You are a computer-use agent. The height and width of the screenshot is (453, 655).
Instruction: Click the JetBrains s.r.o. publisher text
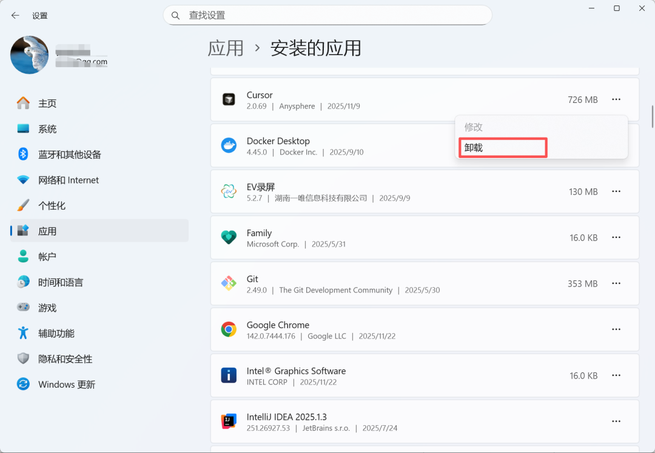coord(326,428)
